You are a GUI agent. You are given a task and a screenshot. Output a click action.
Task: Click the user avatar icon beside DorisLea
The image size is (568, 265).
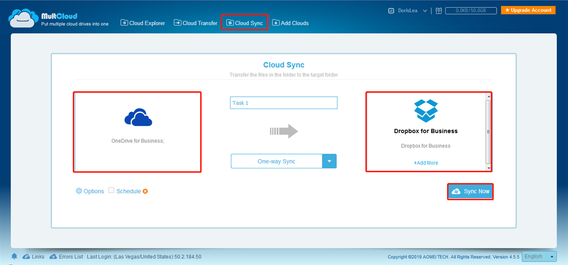pyautogui.click(x=391, y=10)
